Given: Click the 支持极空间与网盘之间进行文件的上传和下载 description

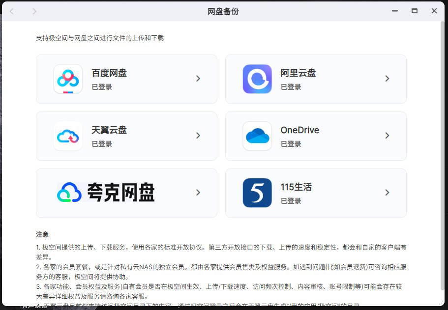Looking at the screenshot, I should pos(100,38).
